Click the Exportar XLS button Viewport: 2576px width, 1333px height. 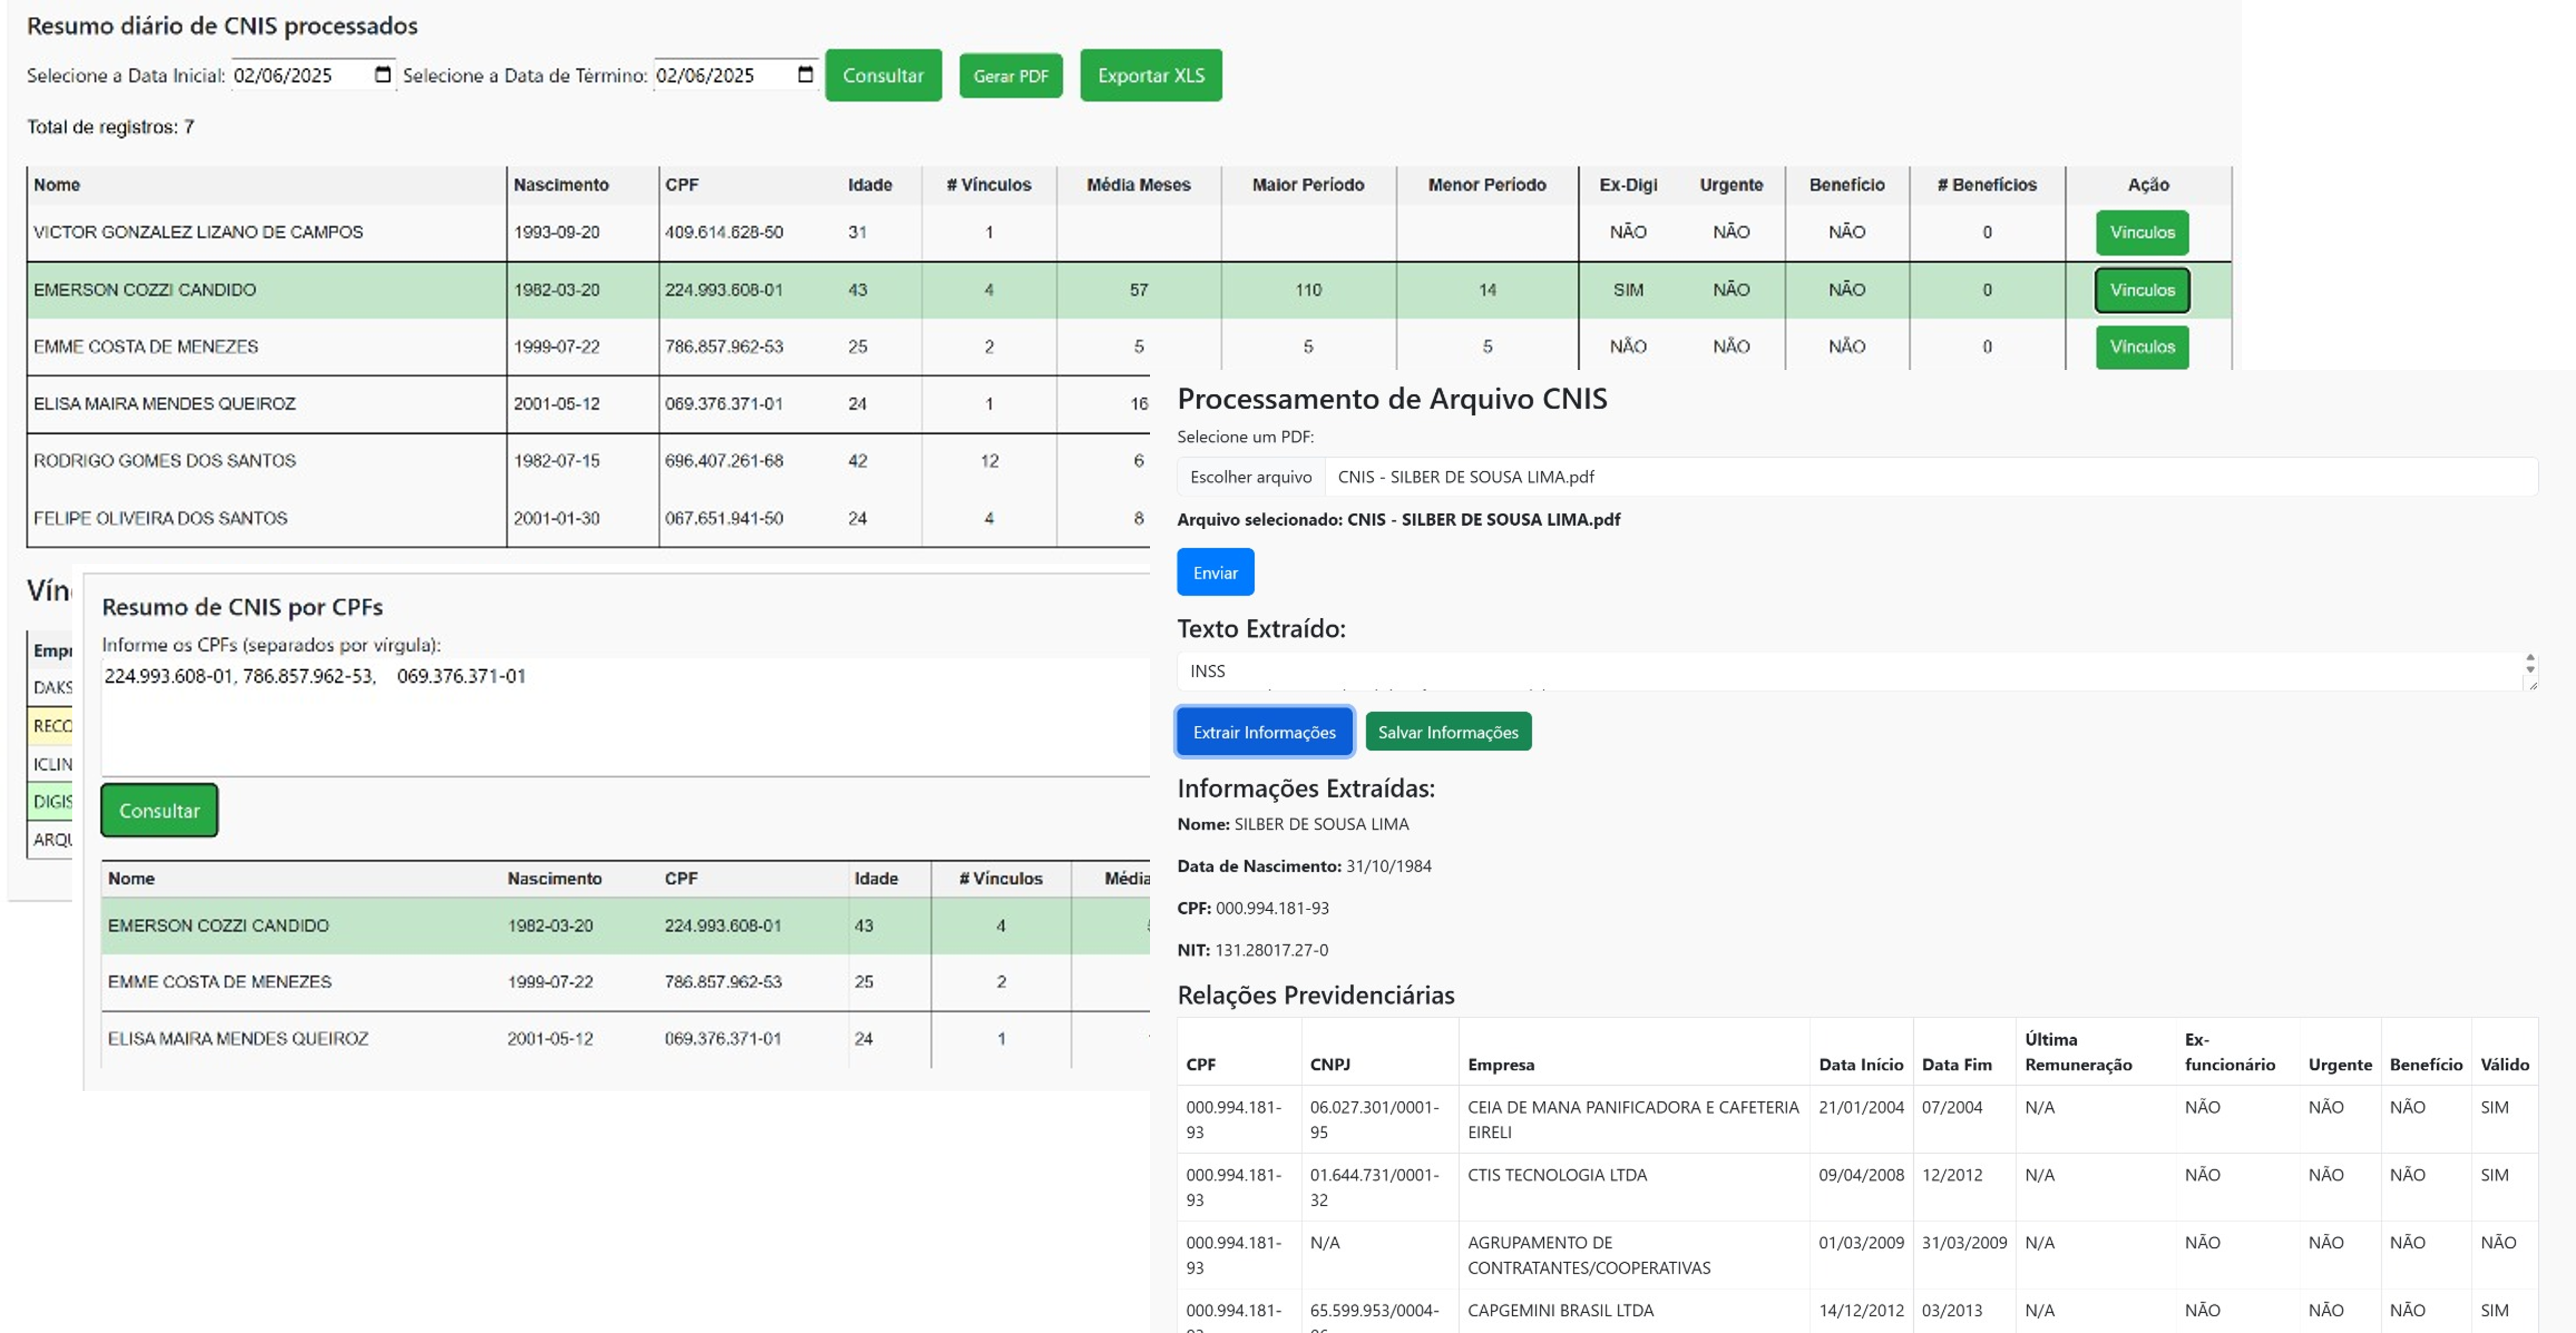pyautogui.click(x=1150, y=76)
